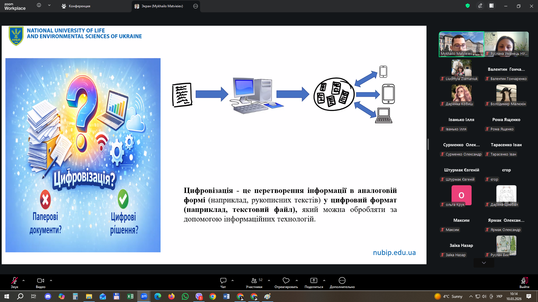
Task: Click the green encryption shield icon
Action: coord(467,6)
